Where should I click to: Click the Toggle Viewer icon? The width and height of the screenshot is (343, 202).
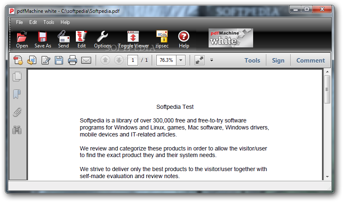[133, 37]
